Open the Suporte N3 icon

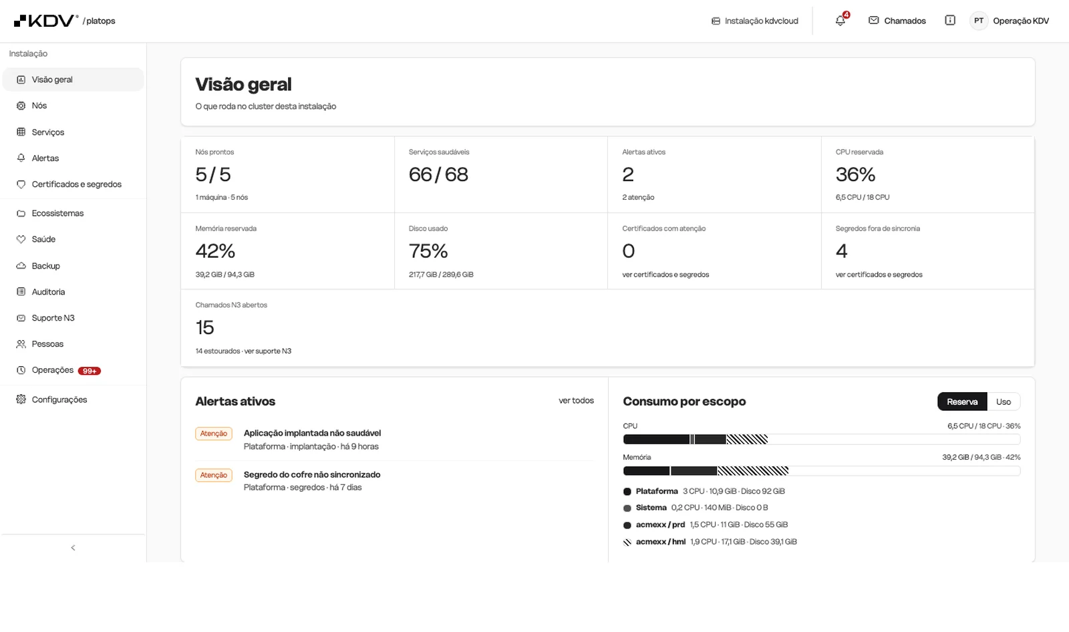pos(21,318)
